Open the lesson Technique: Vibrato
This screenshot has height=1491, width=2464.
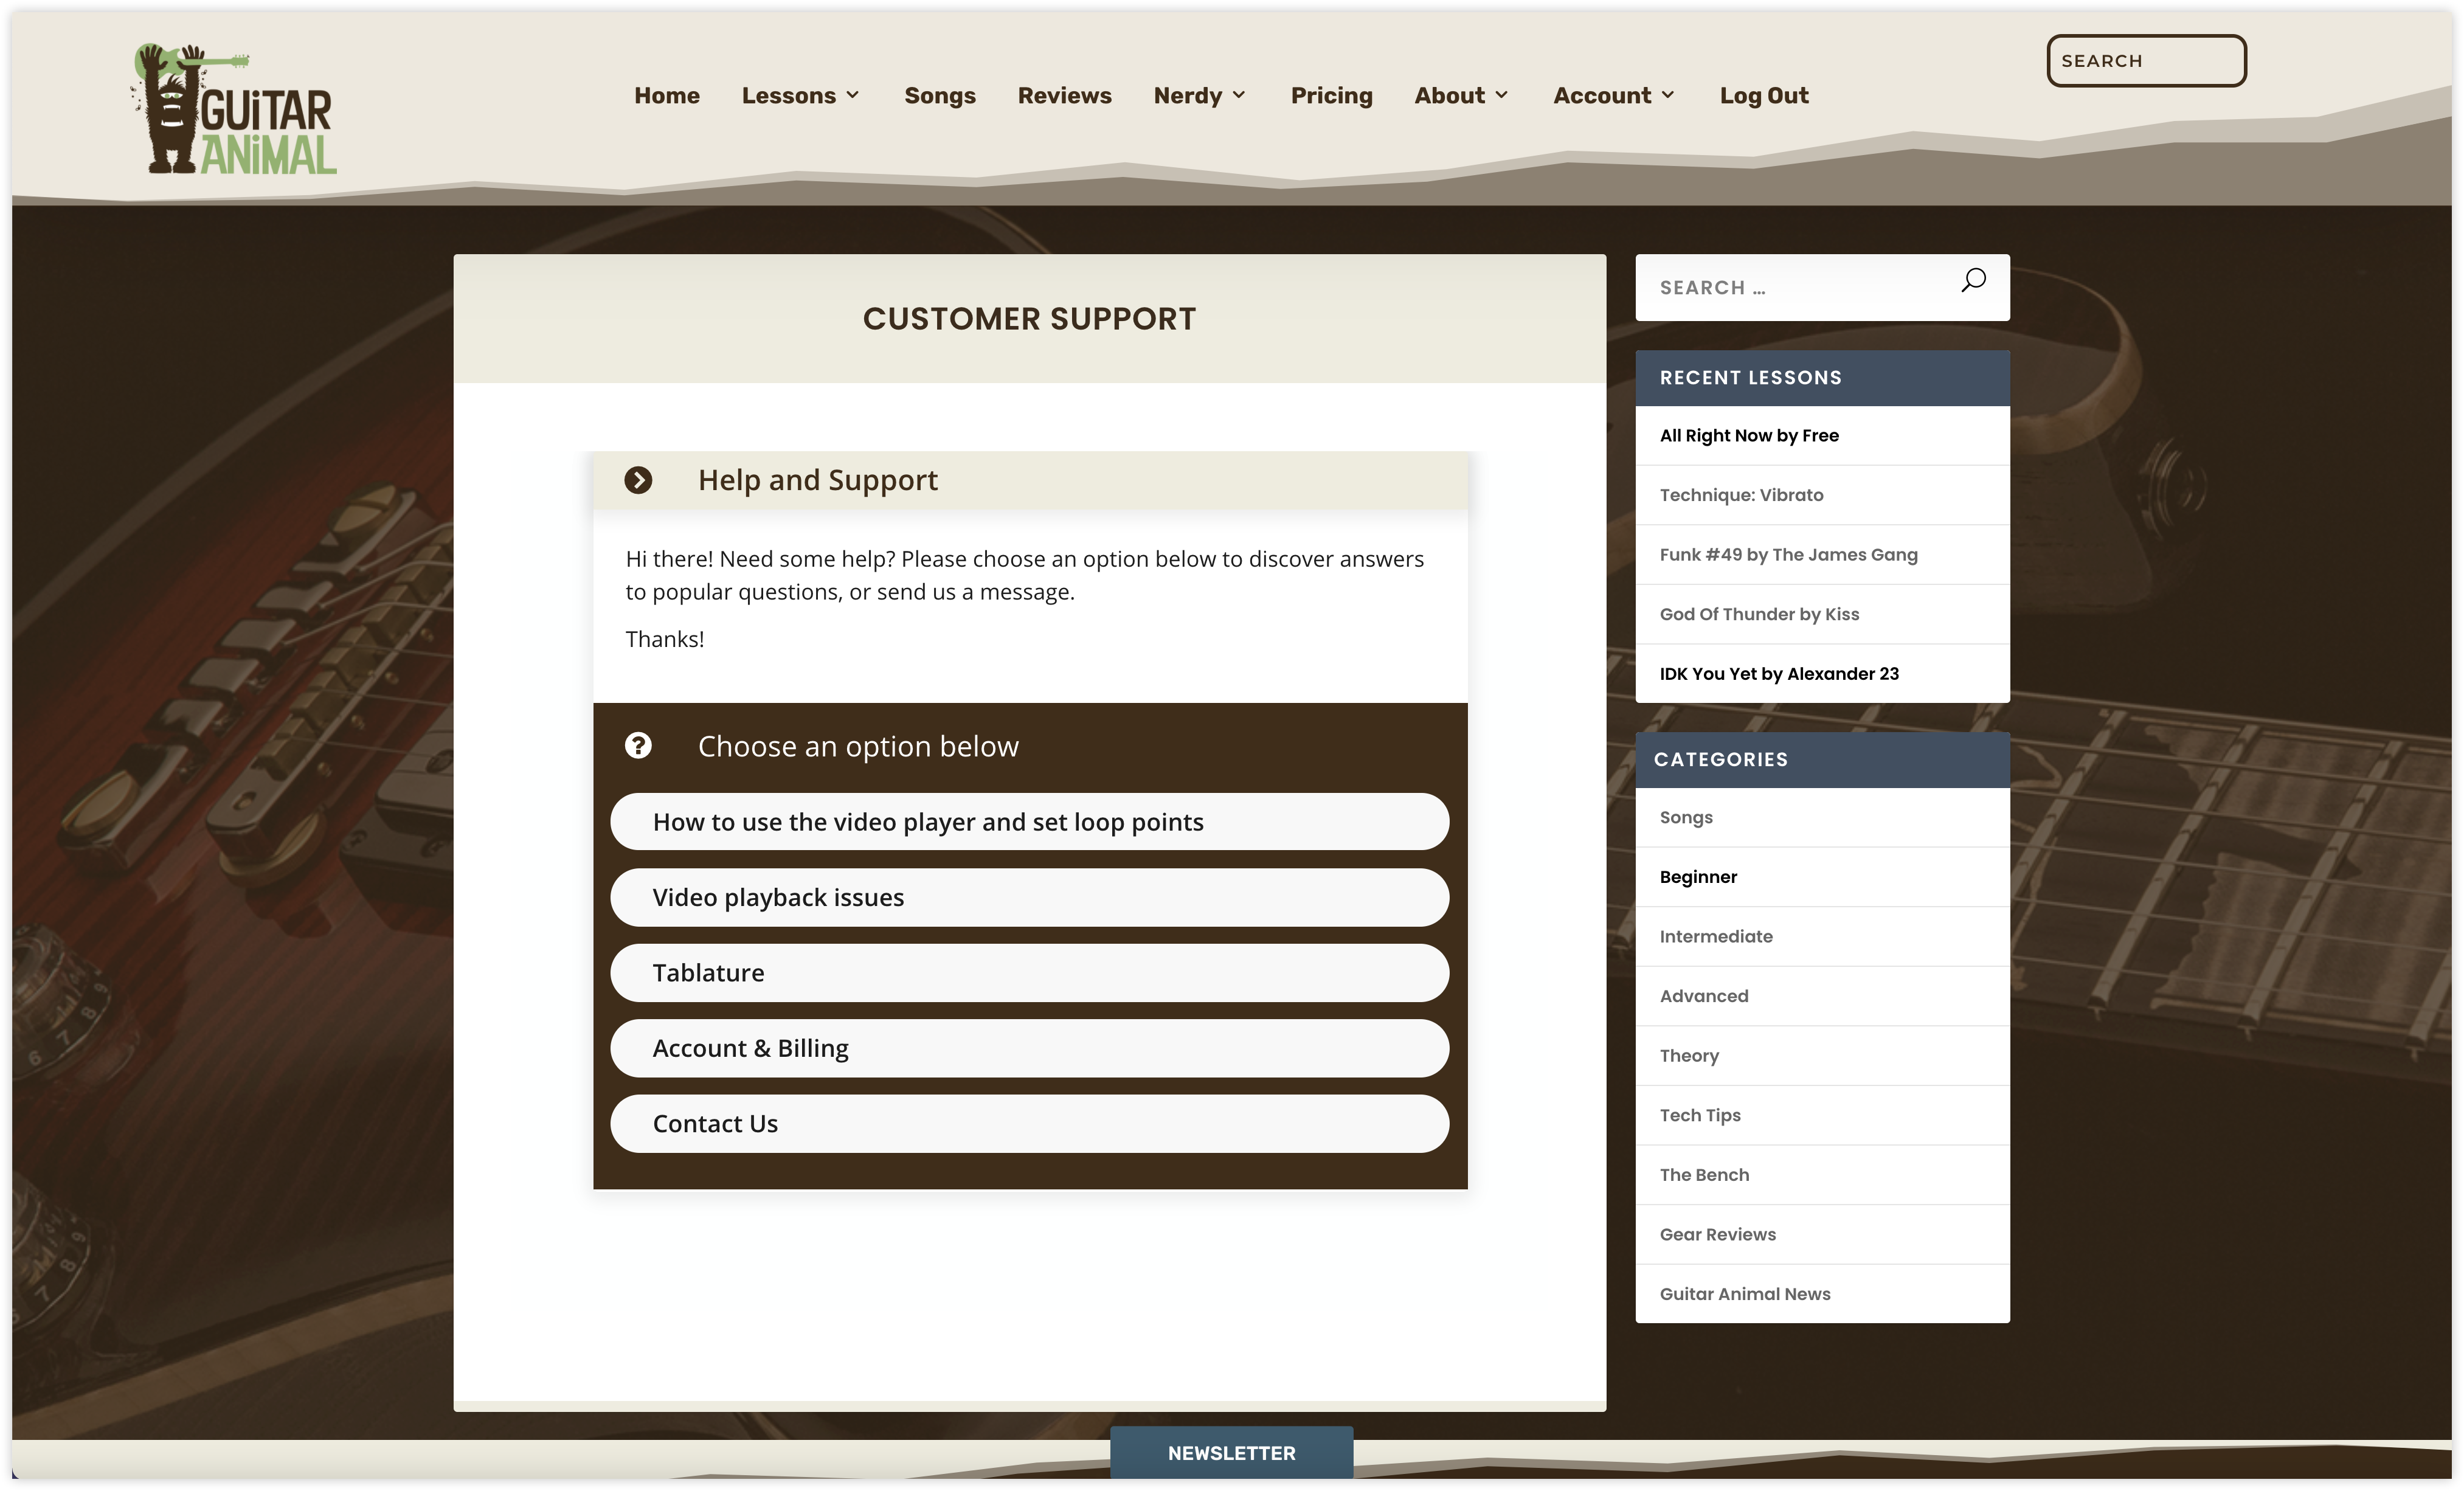1741,495
